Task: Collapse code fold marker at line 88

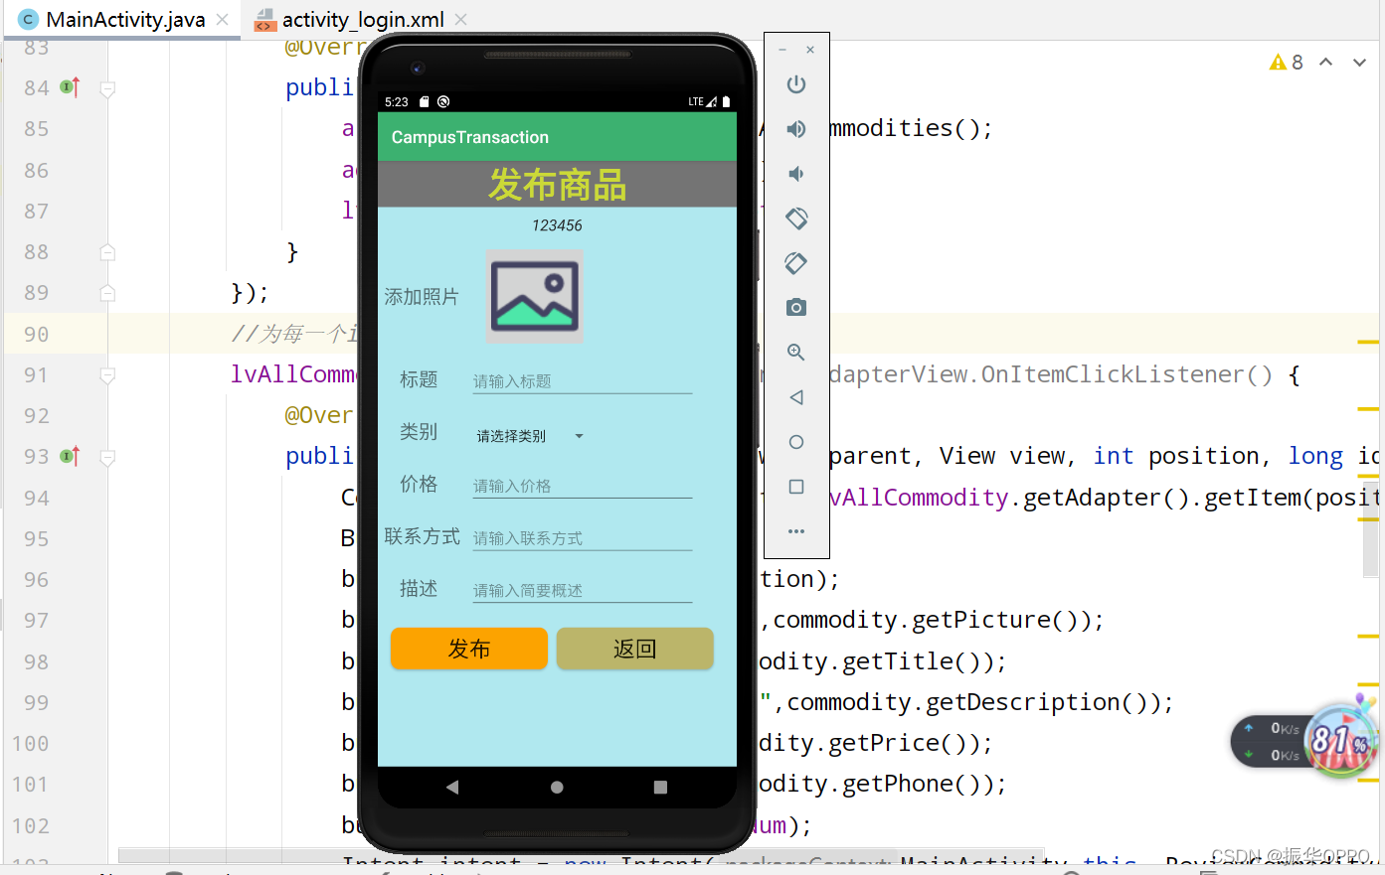Action: 107,252
